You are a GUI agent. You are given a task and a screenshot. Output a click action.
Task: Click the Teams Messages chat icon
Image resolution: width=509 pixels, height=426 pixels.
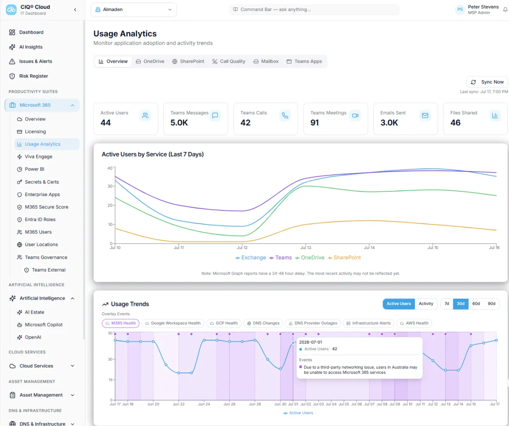215,115
